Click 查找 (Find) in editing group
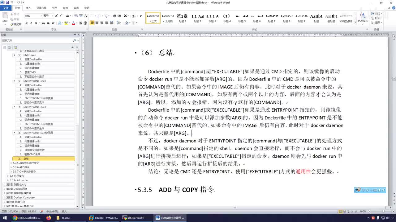Image resolution: width=396 pixels, height=222 pixels. pyautogui.click(x=377, y=14)
